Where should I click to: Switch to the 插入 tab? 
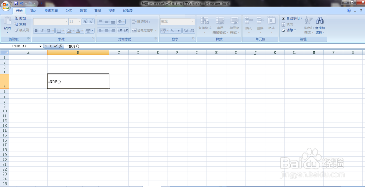click(34, 11)
